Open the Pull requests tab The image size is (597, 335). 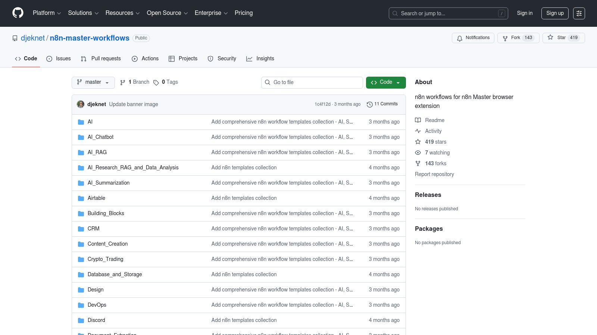click(x=101, y=59)
